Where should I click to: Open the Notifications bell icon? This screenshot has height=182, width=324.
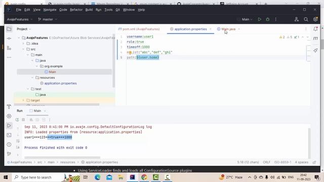[x=315, y=29]
